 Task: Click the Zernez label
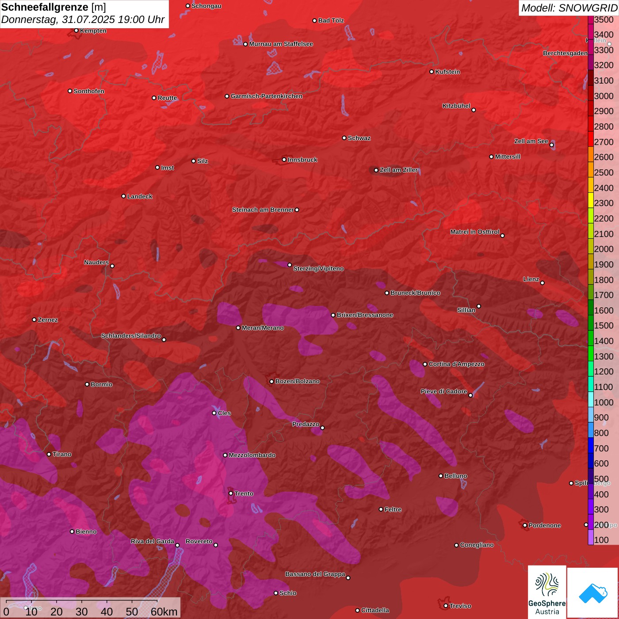pyautogui.click(x=47, y=320)
